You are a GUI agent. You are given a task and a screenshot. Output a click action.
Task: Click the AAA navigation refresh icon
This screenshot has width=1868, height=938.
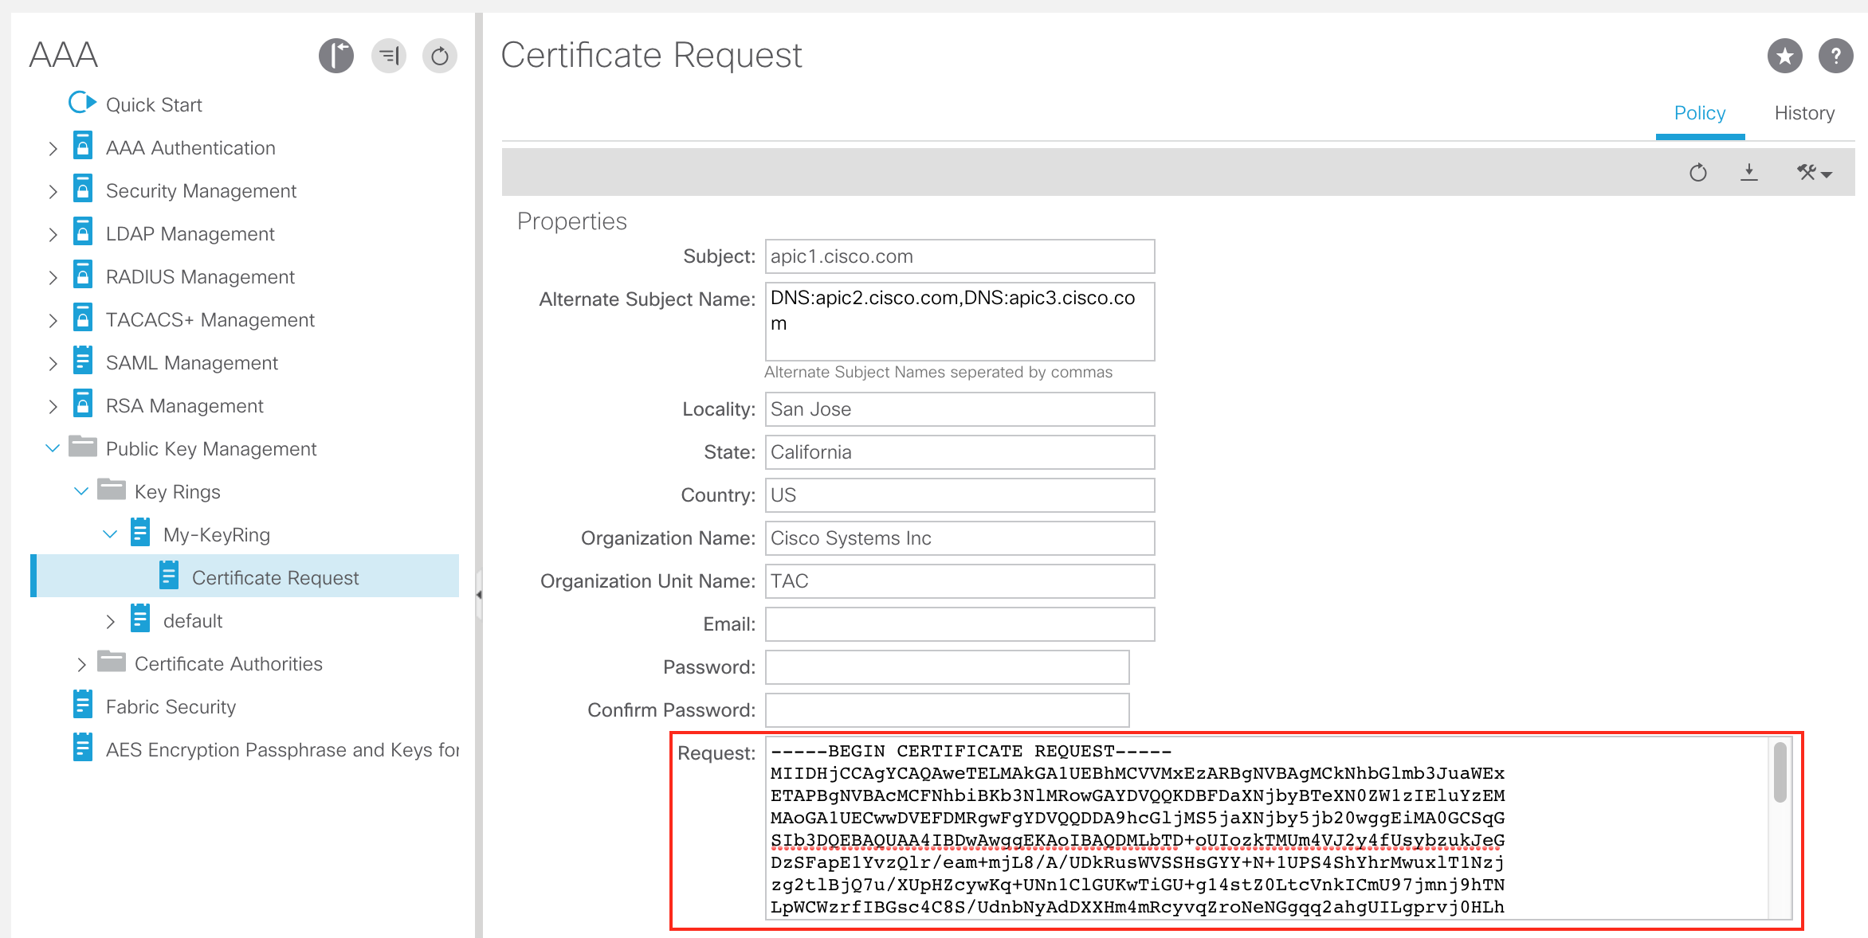click(439, 57)
